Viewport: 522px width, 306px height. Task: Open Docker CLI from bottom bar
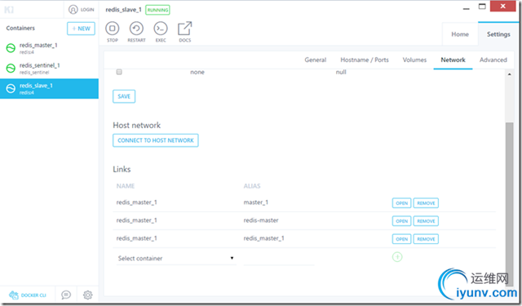click(28, 295)
